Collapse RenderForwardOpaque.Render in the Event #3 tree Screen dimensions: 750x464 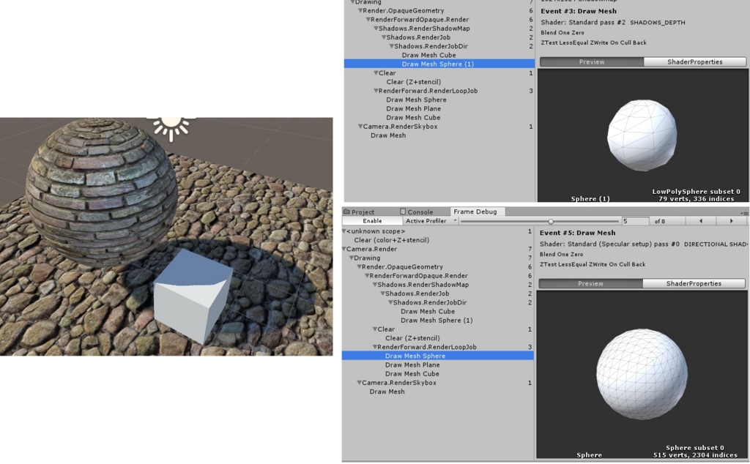coord(368,20)
